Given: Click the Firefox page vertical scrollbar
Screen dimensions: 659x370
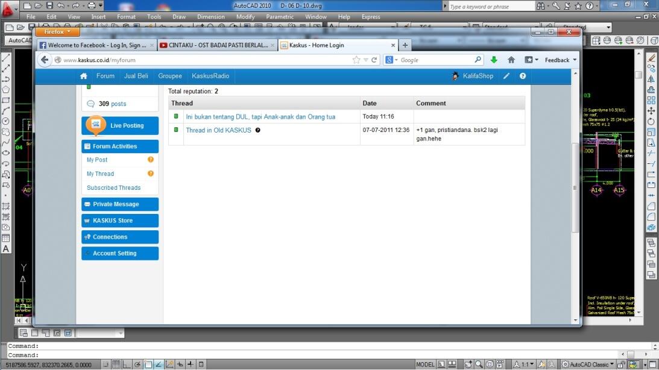Looking at the screenshot, I should 575,188.
